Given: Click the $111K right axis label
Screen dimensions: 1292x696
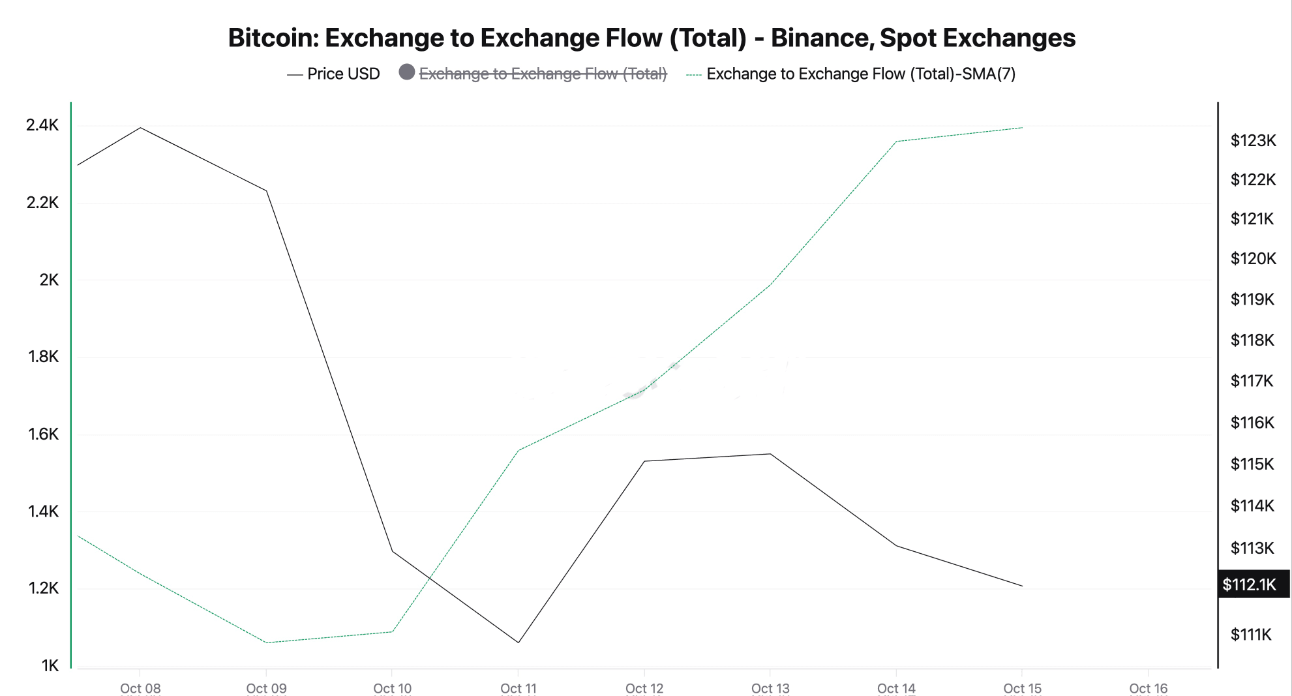Looking at the screenshot, I should 1251,634.
